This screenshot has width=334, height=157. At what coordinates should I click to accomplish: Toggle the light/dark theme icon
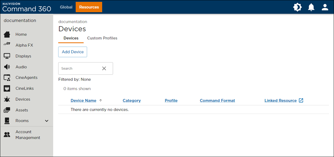coord(297,7)
